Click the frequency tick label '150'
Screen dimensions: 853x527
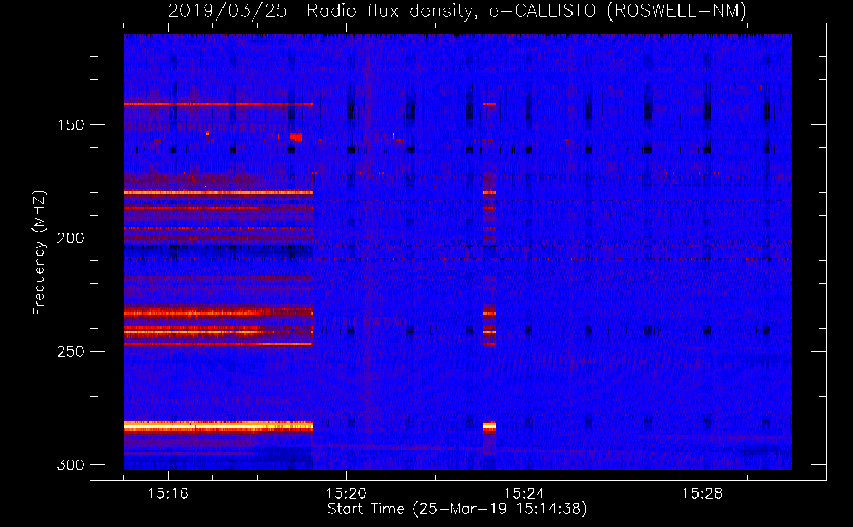71,125
